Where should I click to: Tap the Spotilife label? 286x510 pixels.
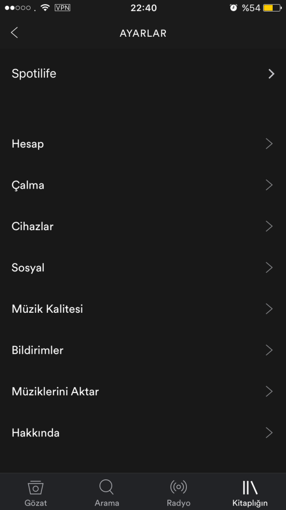(x=34, y=74)
